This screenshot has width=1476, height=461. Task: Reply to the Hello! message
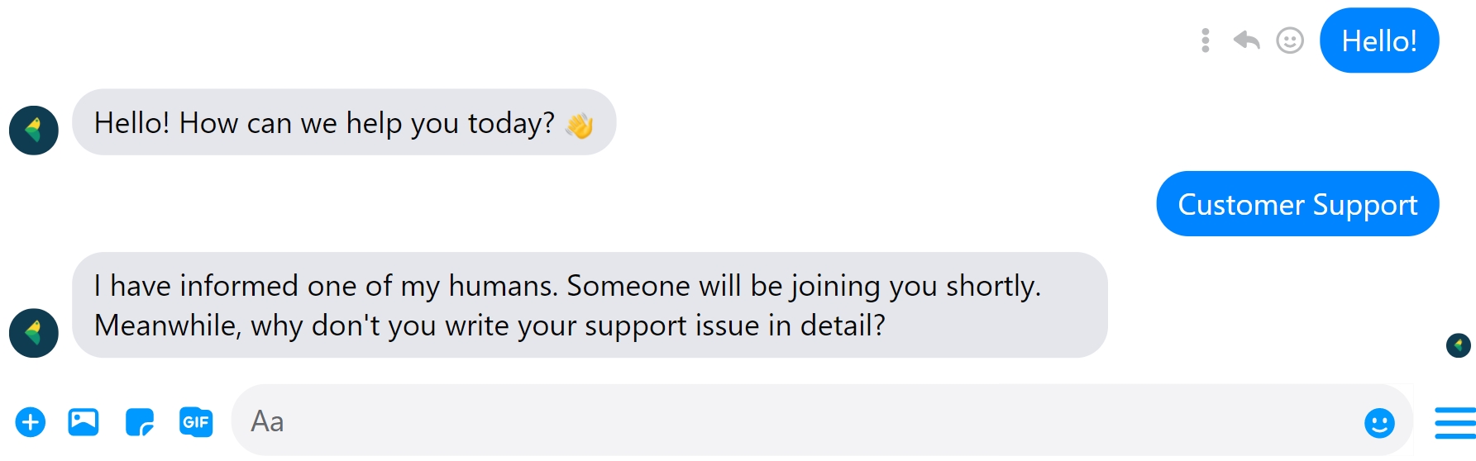click(1246, 40)
